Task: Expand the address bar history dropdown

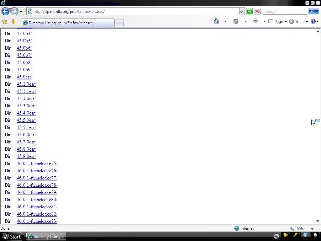Action: [x=242, y=12]
